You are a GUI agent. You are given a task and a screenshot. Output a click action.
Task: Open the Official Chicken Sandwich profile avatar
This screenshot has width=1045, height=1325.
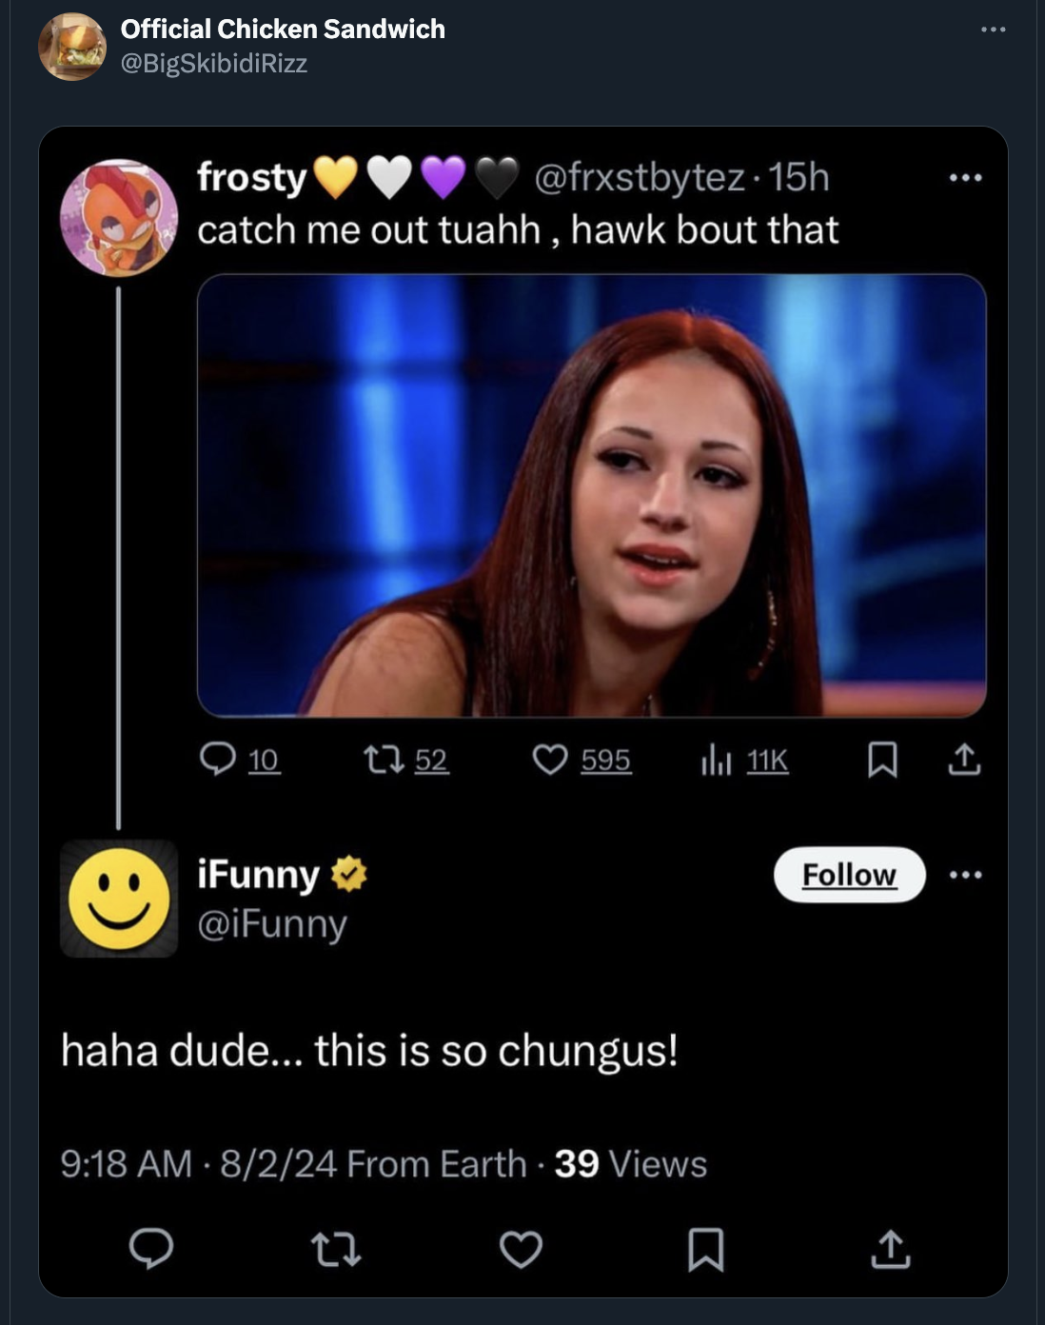[72, 46]
